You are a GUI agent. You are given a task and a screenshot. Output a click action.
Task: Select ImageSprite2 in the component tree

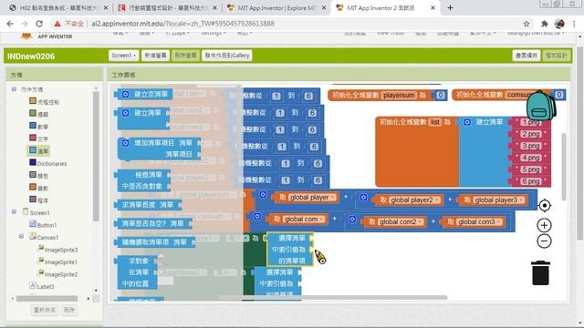57,274
